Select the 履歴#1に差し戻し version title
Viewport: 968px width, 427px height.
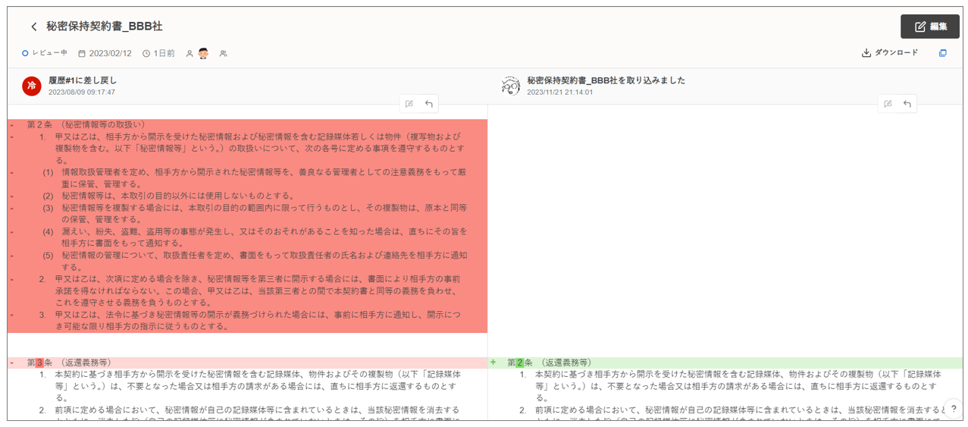click(83, 80)
